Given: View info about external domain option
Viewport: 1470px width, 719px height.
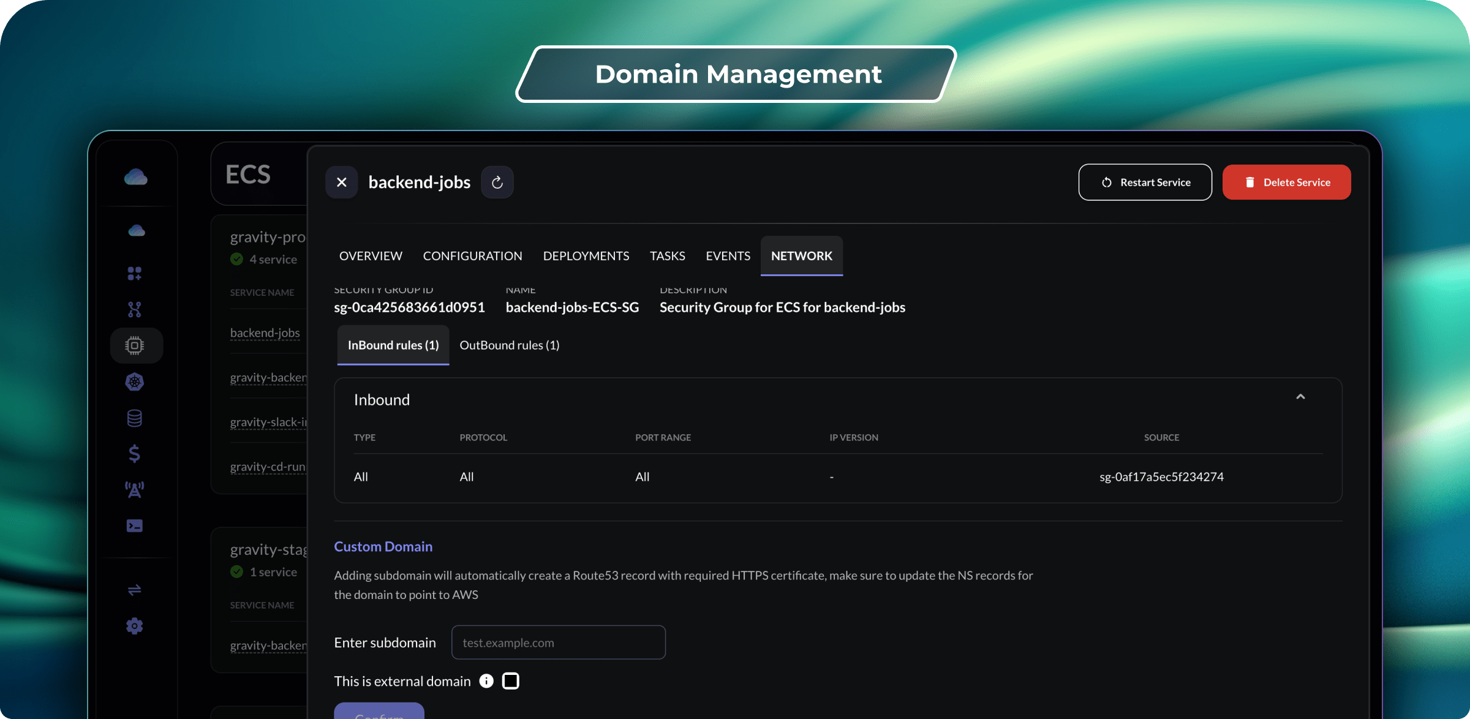Looking at the screenshot, I should point(486,680).
